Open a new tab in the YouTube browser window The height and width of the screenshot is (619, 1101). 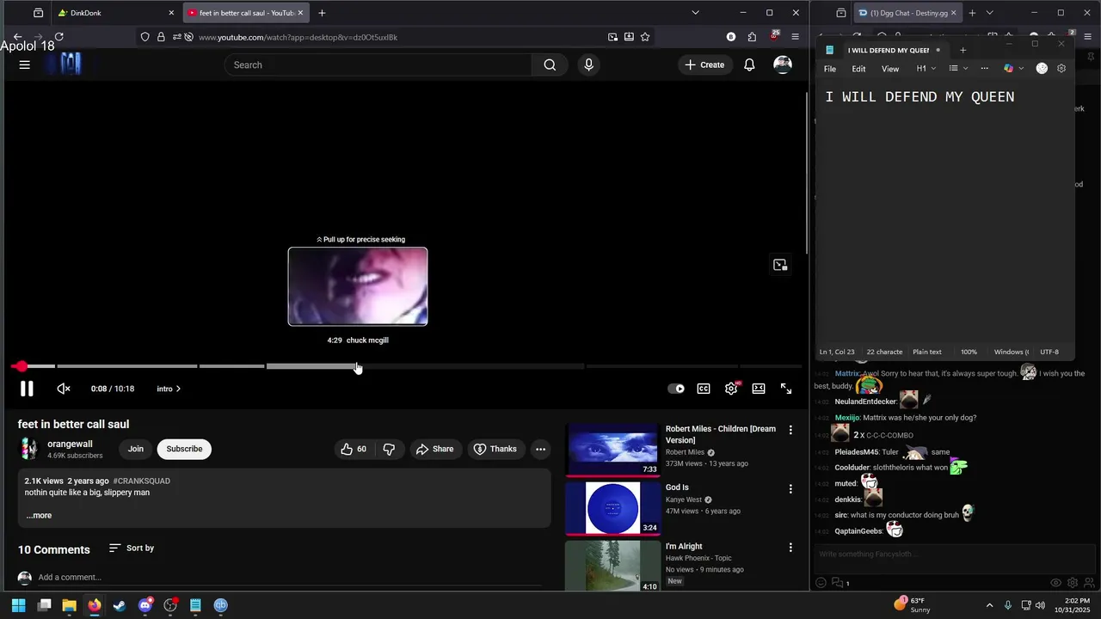(322, 13)
